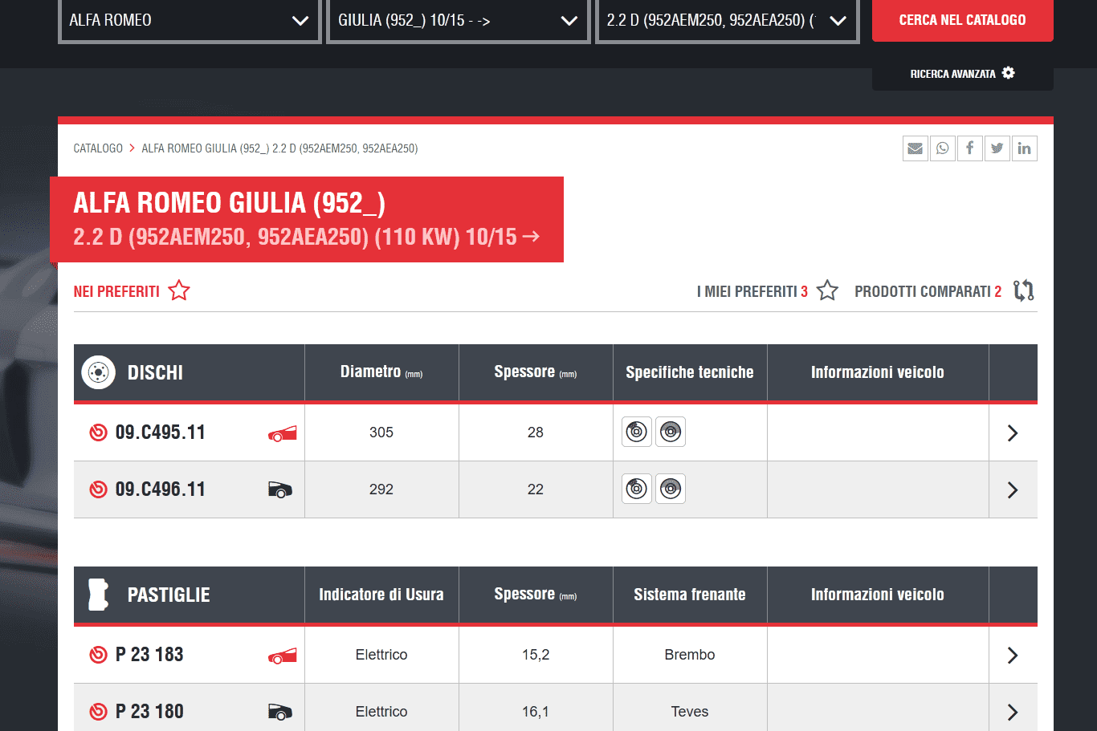Click the 292 diameter value
Viewport: 1097px width, 731px height.
381,489
